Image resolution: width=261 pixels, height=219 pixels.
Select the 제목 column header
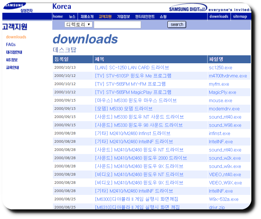150,59
